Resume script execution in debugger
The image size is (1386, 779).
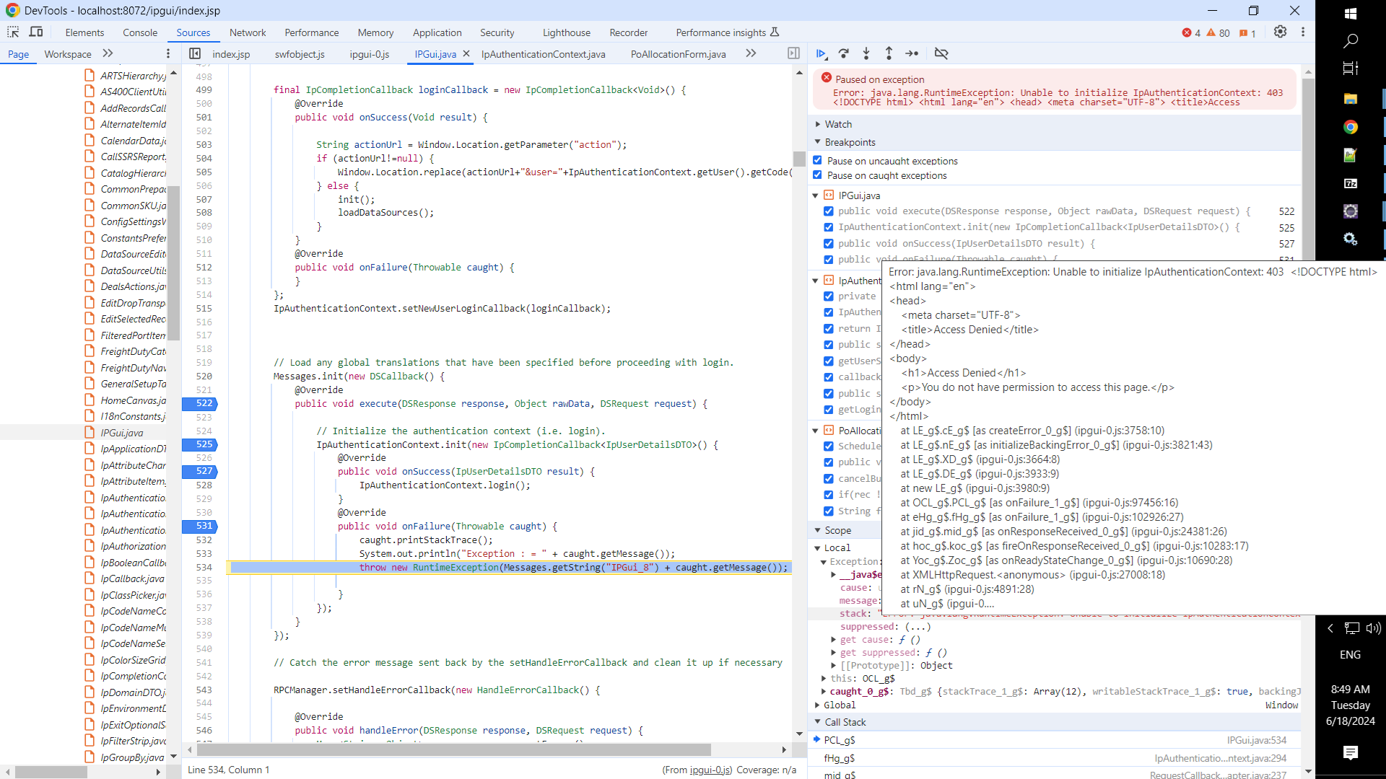(x=821, y=53)
